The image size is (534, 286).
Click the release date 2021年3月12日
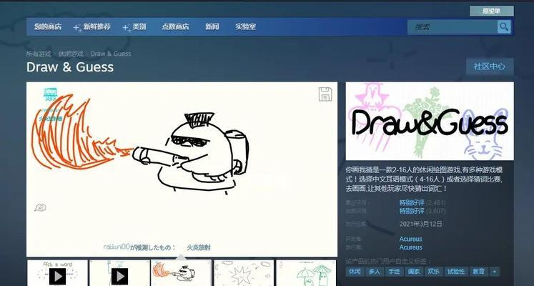pos(420,224)
